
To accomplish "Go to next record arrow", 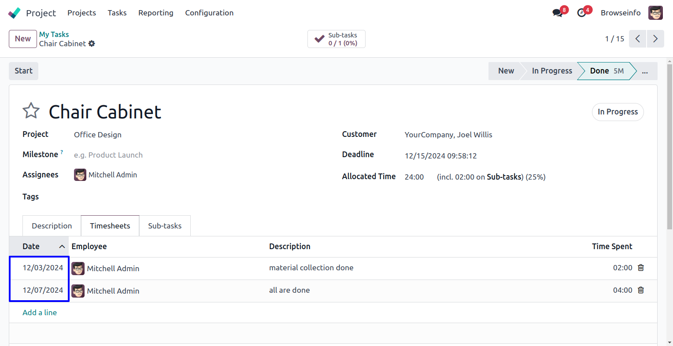I will pyautogui.click(x=655, y=39).
